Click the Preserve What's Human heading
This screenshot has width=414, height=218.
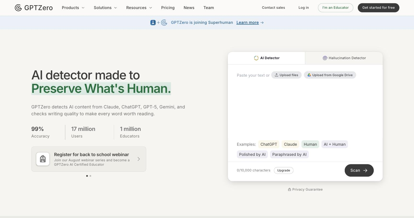tap(101, 88)
